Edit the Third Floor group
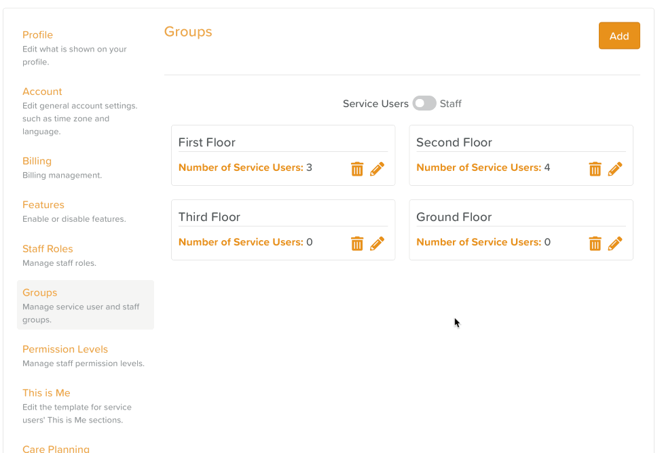The image size is (664, 453). click(377, 243)
